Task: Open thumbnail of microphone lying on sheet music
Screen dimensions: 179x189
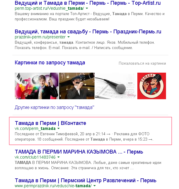Action: click(x=116, y=86)
